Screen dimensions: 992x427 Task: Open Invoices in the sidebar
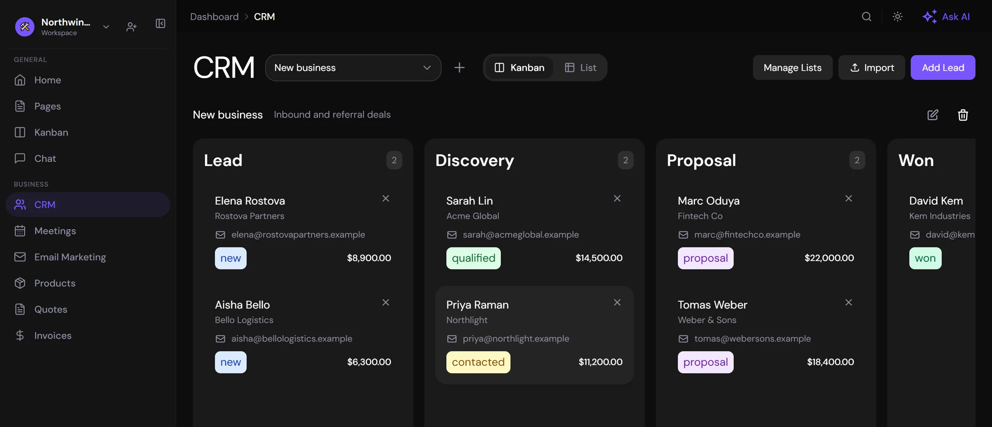[x=88, y=335]
